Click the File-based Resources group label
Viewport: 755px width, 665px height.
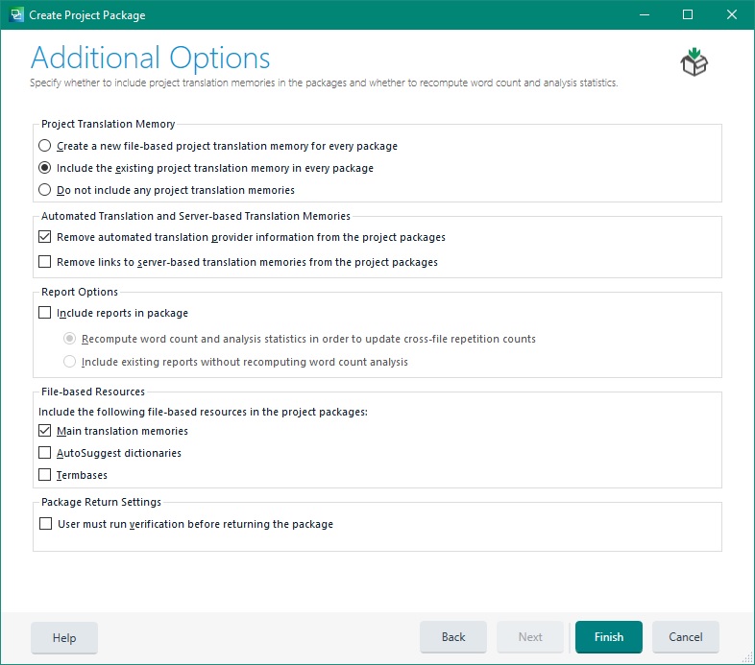[93, 392]
